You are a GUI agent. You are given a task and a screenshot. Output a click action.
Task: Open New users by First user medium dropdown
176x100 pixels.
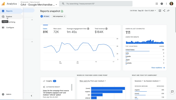[x=93, y=81]
